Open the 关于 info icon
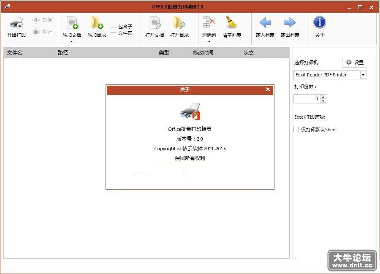Screen dimensions: 380x274 point(320,22)
